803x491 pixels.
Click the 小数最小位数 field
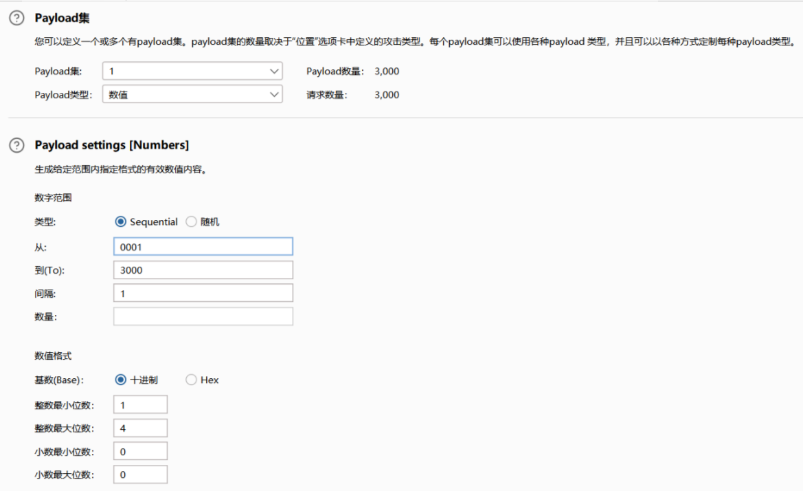pyautogui.click(x=140, y=450)
